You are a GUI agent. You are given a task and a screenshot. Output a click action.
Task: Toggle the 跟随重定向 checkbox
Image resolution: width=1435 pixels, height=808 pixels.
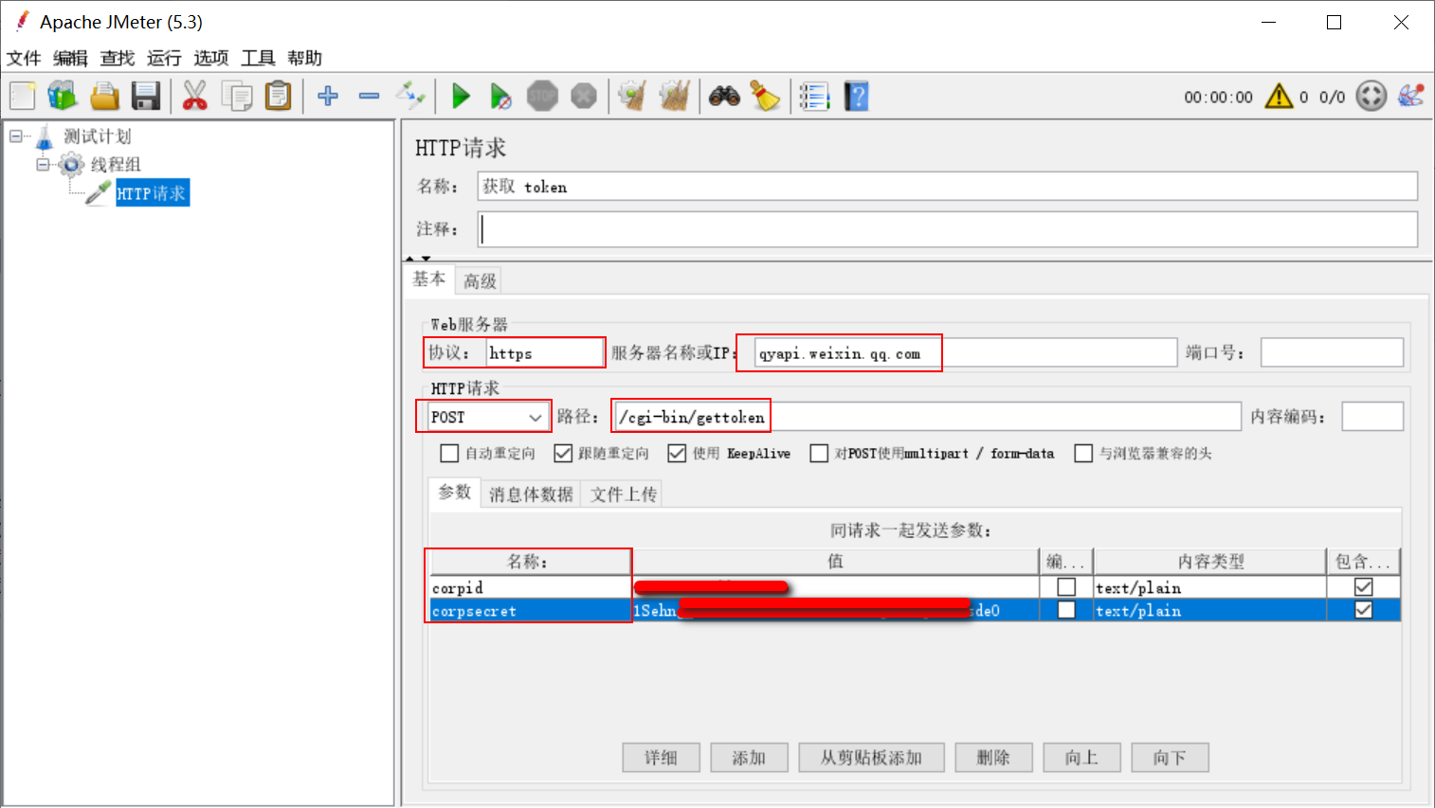tap(563, 454)
